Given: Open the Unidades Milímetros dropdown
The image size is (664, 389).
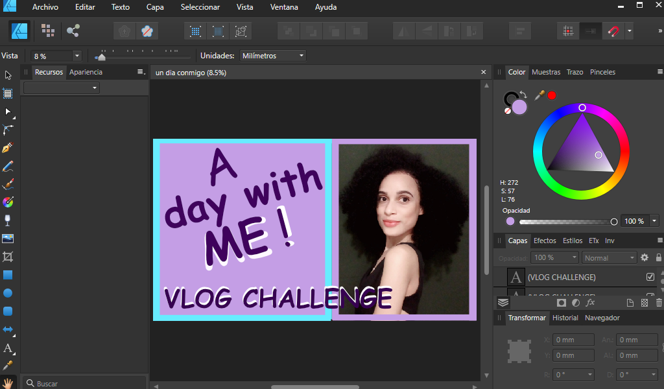Looking at the screenshot, I should [x=273, y=56].
